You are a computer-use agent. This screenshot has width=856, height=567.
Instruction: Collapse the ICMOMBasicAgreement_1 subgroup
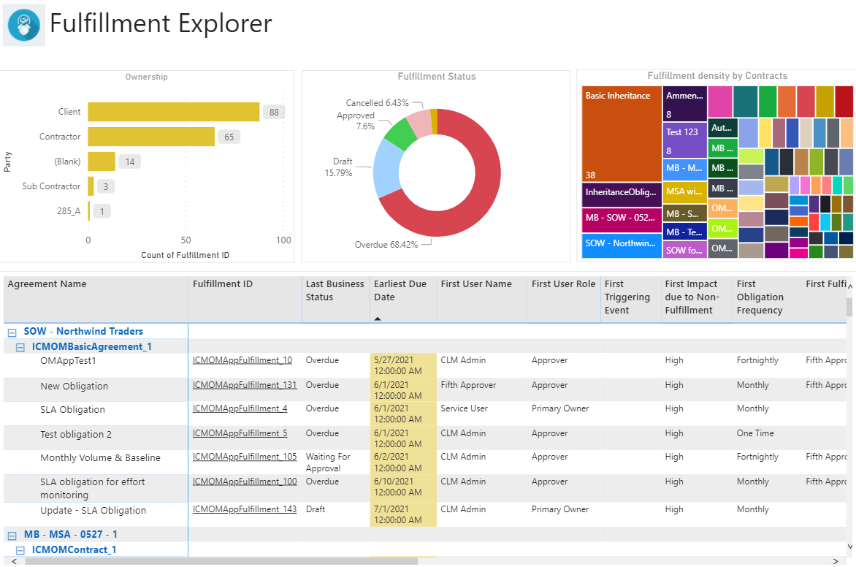[20, 347]
